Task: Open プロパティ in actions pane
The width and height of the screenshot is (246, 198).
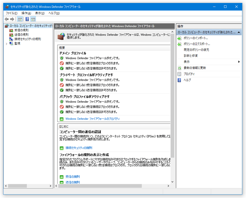Action: click(x=189, y=74)
